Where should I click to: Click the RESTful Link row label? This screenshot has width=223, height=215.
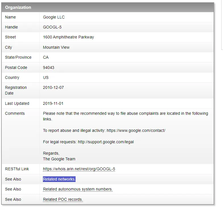[17, 169]
